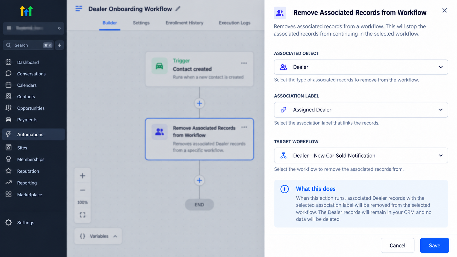The image size is (457, 257).
Task: Add a step above the END node
Action: point(200,180)
